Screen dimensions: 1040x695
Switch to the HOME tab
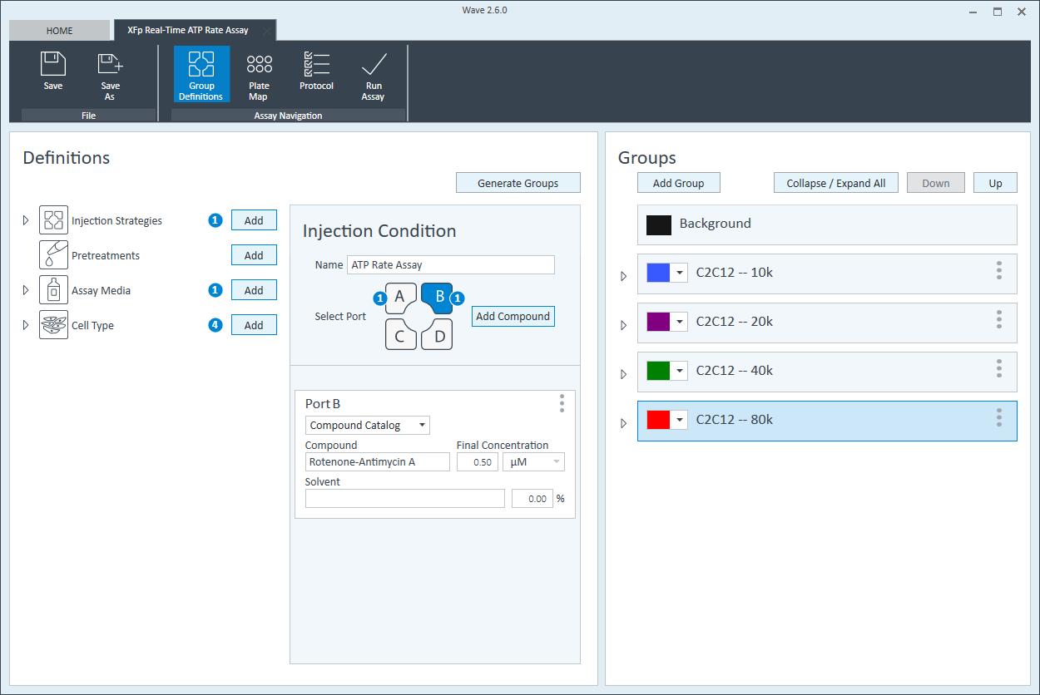point(59,31)
